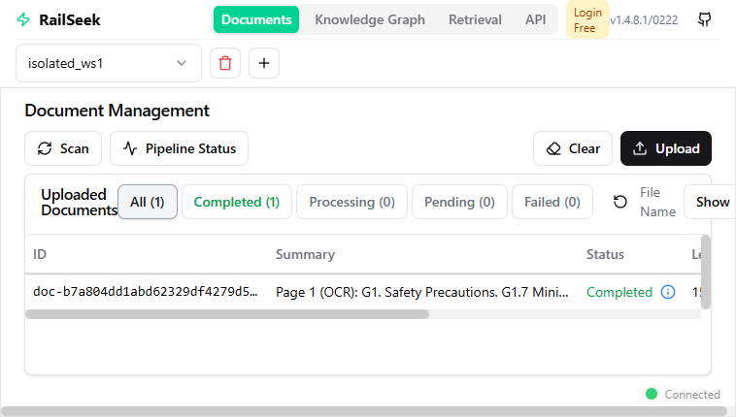Click the info icon beside Completed status
Screen dimensions: 736x417
pos(668,292)
